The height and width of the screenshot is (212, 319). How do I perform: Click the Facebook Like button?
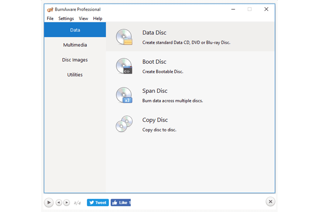(121, 203)
